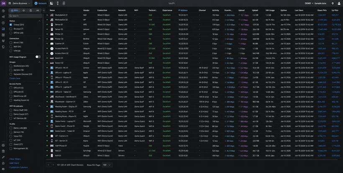Open the Settings gear icon near sidebar bottom

[x=3, y=145]
